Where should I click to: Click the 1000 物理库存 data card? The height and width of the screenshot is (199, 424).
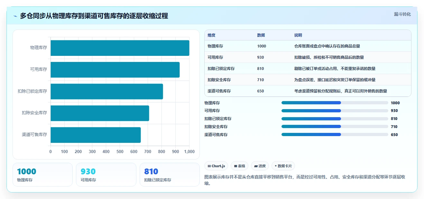click(42, 175)
